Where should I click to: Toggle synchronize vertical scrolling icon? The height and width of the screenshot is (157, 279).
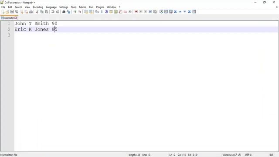(x=86, y=12)
